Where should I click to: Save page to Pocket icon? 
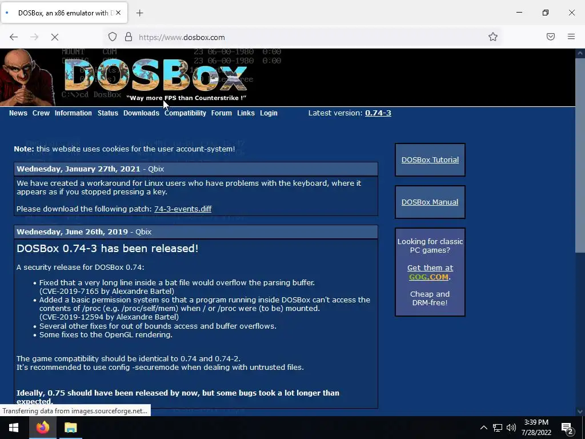[551, 37]
